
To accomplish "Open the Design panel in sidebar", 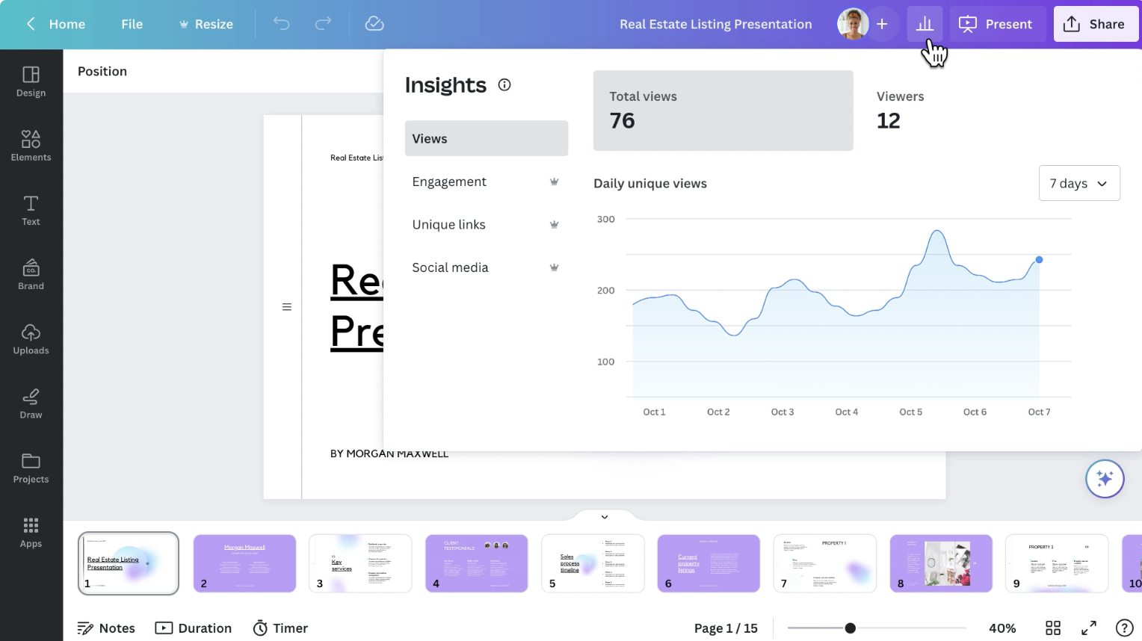I will tap(31, 81).
